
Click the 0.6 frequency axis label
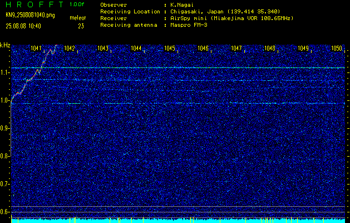click(x=4, y=212)
